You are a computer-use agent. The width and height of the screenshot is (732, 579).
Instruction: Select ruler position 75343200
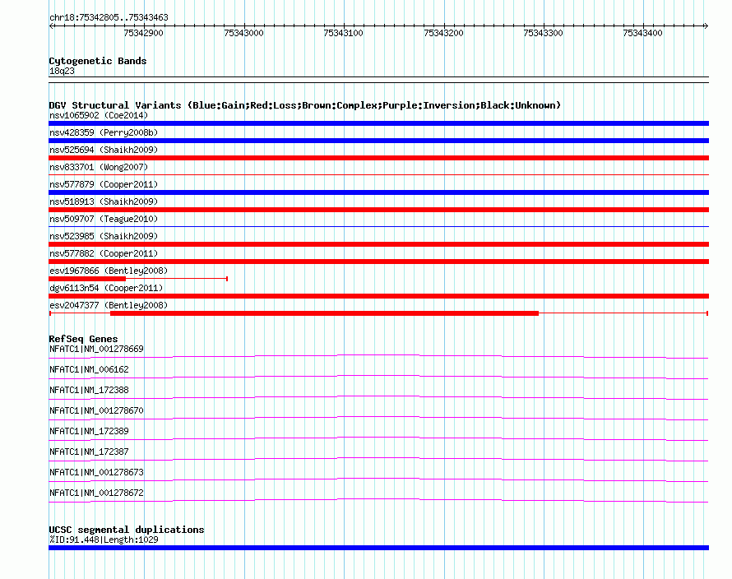(x=443, y=33)
